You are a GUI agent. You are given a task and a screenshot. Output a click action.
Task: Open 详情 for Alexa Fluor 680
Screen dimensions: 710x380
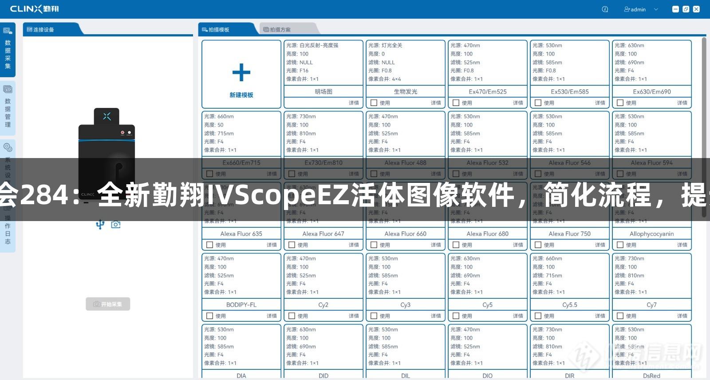point(518,245)
